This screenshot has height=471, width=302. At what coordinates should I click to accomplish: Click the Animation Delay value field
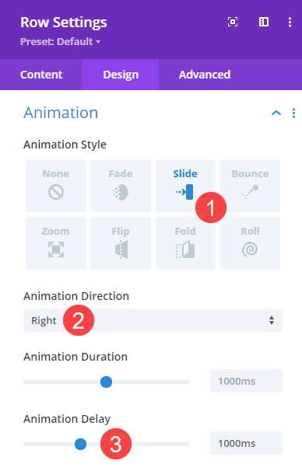tap(246, 443)
